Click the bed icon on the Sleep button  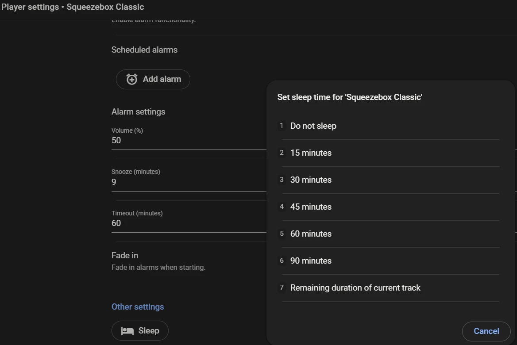point(127,331)
